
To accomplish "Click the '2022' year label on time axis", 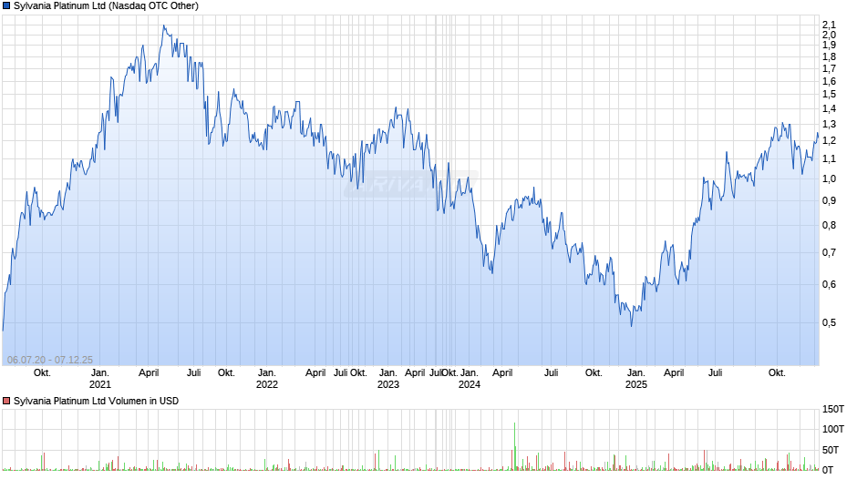I will click(x=267, y=384).
